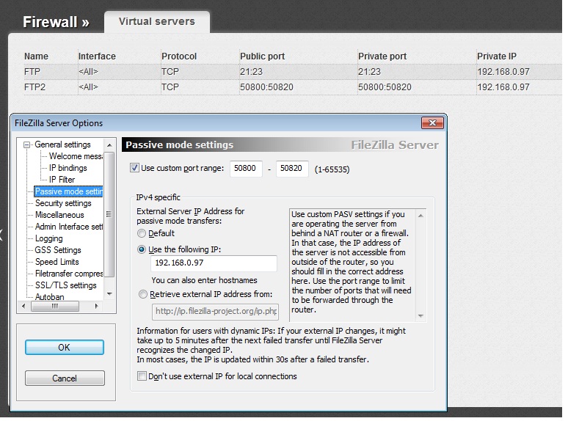
Task: Toggle Use custom port range checkbox
Action: [x=134, y=168]
